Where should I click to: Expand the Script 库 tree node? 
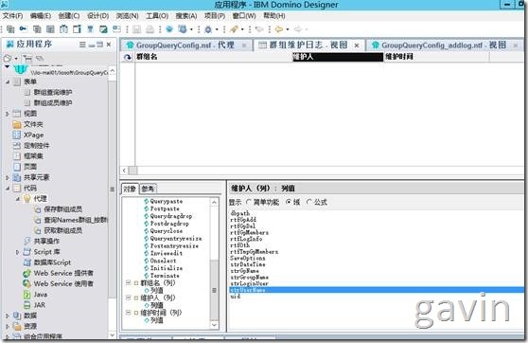coord(18,252)
